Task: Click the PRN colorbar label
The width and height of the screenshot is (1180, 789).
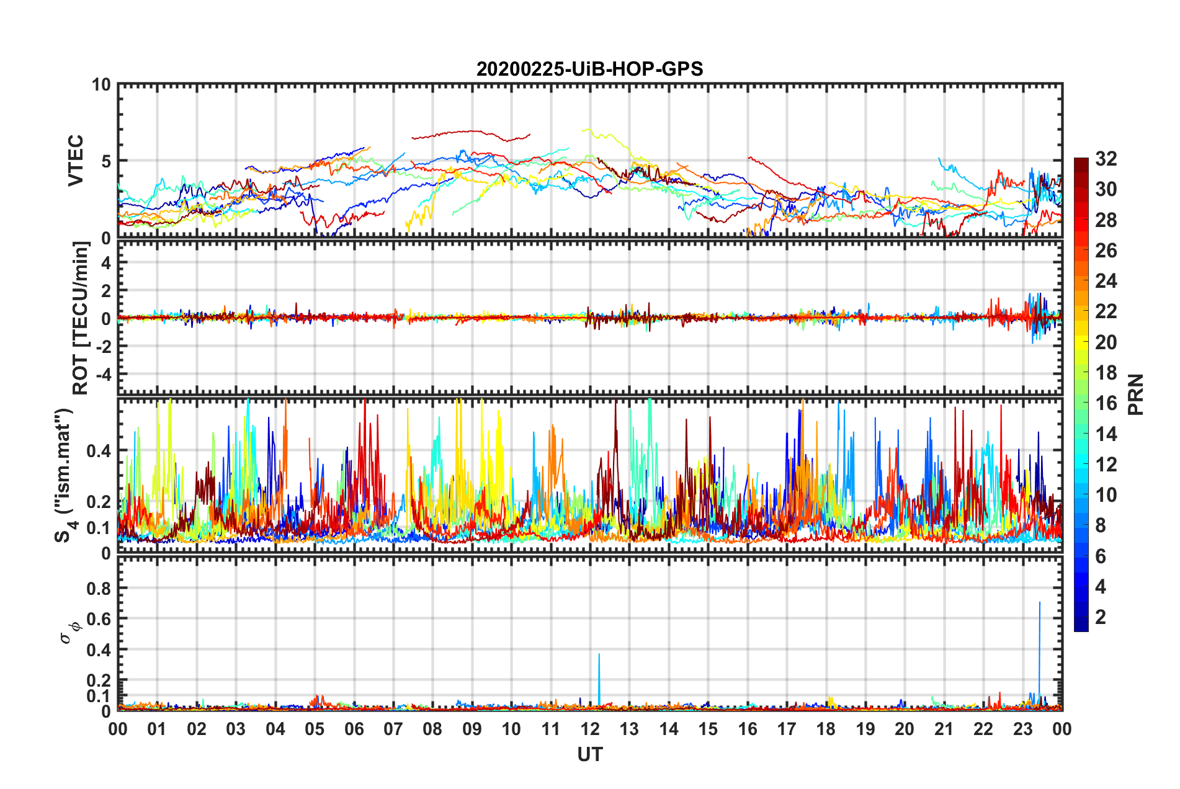Action: pyautogui.click(x=1135, y=394)
